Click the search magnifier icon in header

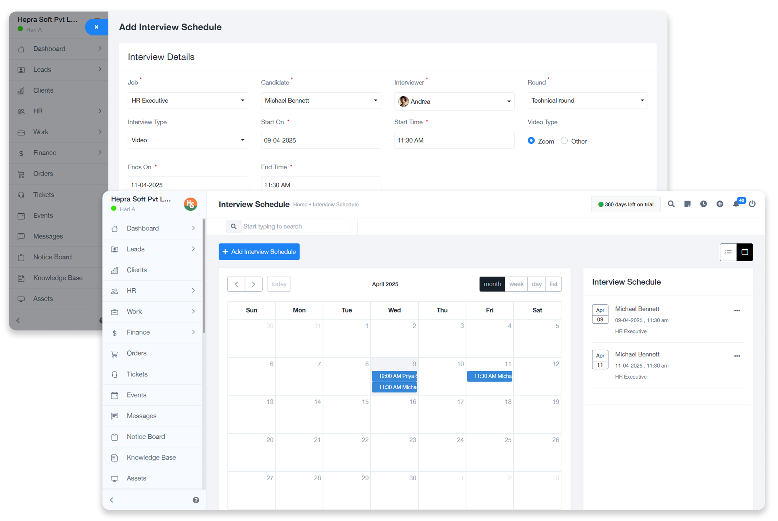pos(671,204)
